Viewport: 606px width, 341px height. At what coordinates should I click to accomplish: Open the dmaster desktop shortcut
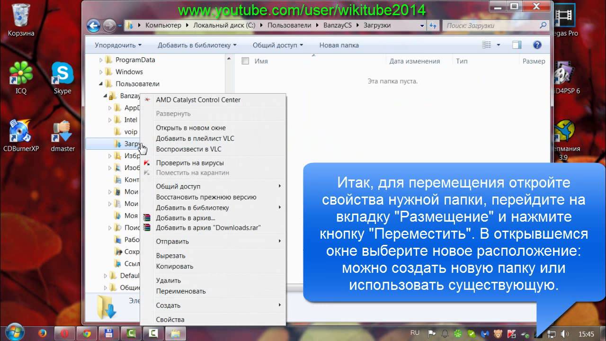(62, 136)
